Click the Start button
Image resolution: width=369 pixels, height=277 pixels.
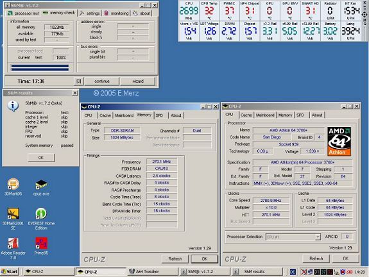tap(10, 272)
